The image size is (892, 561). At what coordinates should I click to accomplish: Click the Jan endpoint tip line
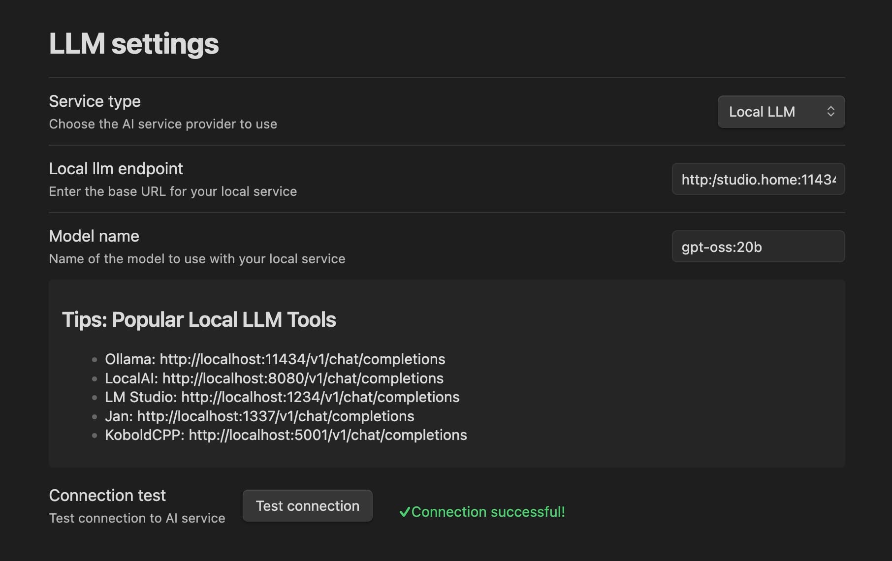tap(259, 416)
